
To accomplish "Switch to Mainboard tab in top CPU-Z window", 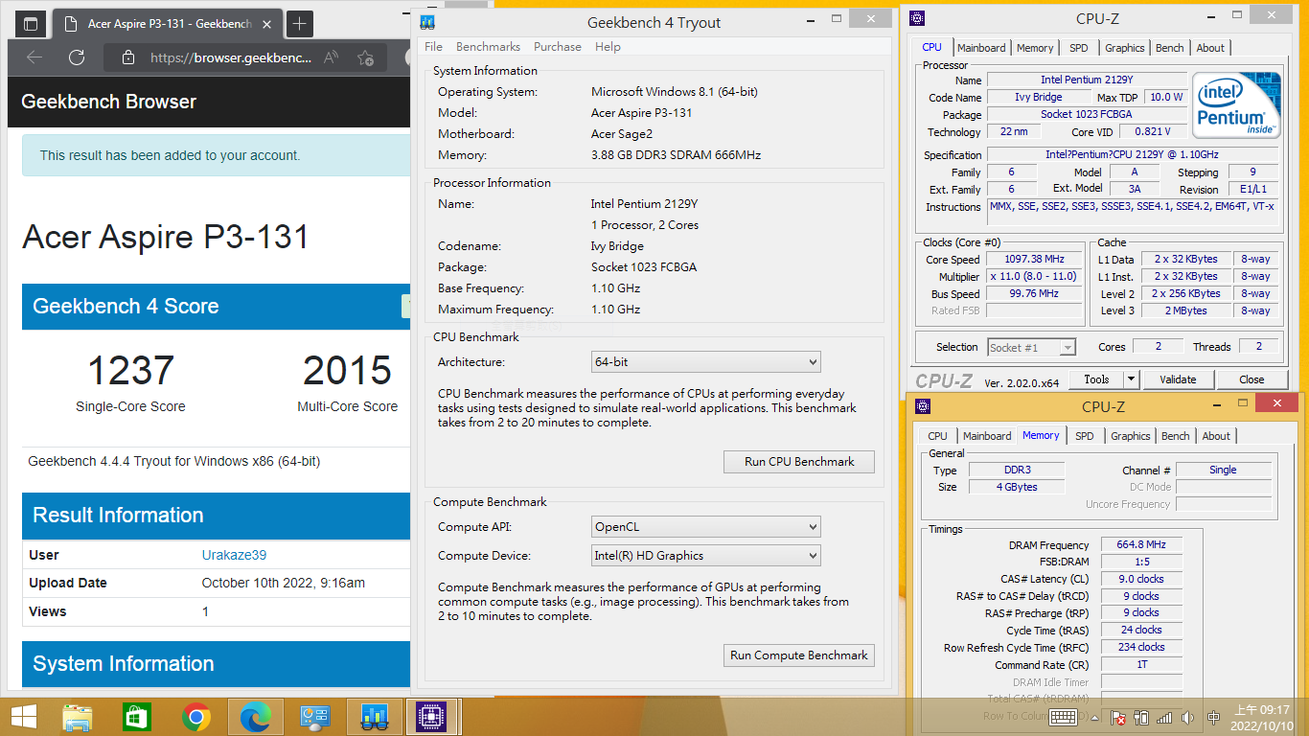I will pyautogui.click(x=981, y=48).
